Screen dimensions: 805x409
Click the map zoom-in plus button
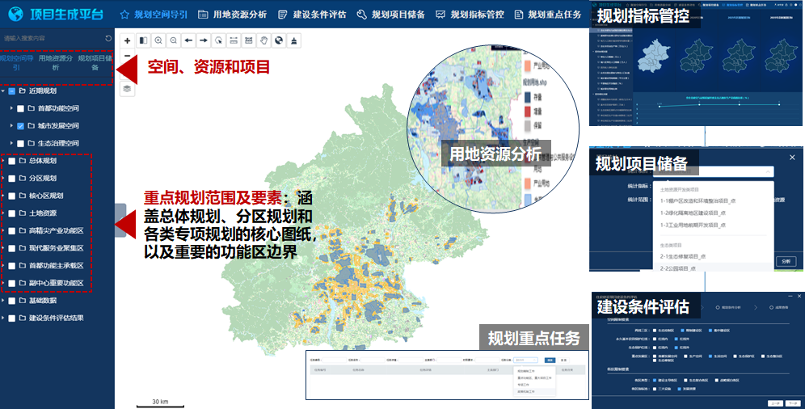click(127, 40)
